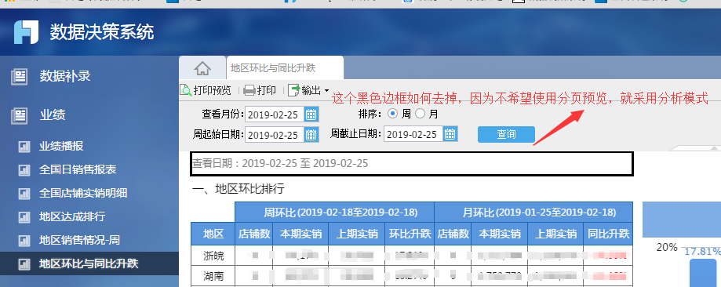Select the 周 sort radio button

(393, 114)
